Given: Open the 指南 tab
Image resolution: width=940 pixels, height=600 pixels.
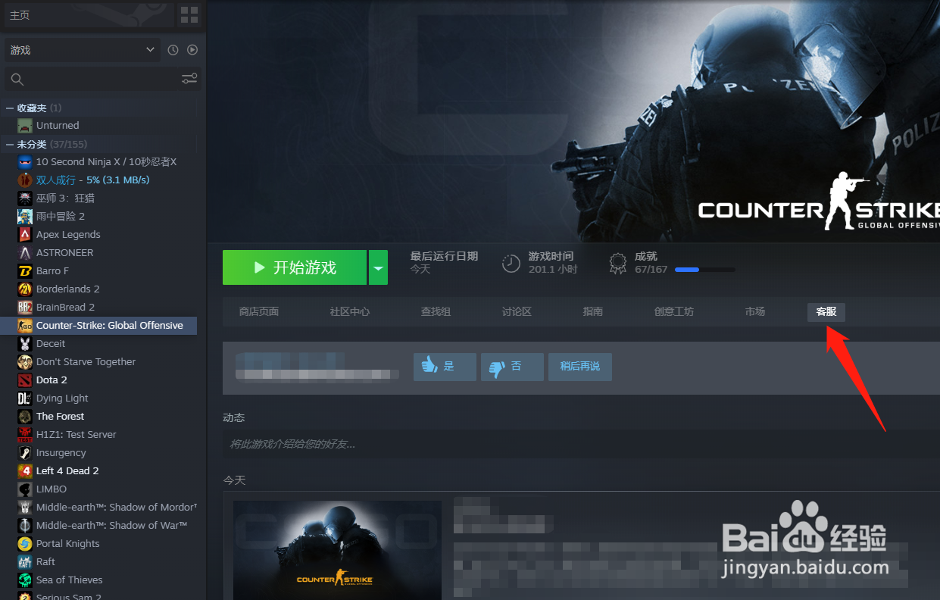Looking at the screenshot, I should coord(593,311).
